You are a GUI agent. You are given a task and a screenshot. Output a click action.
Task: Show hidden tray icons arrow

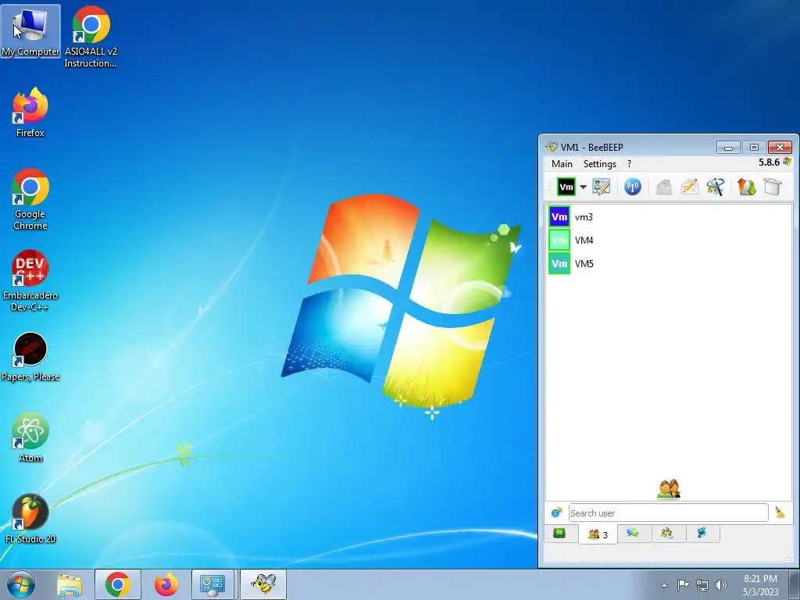tap(664, 585)
